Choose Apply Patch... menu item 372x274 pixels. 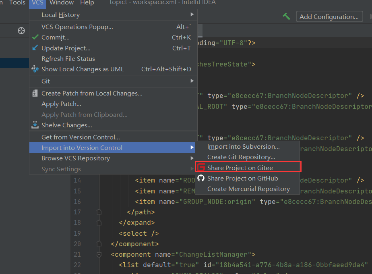click(x=113, y=104)
